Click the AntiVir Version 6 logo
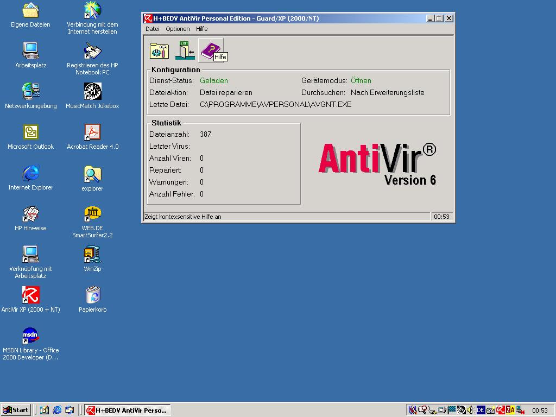The width and height of the screenshot is (556, 417). 377,164
